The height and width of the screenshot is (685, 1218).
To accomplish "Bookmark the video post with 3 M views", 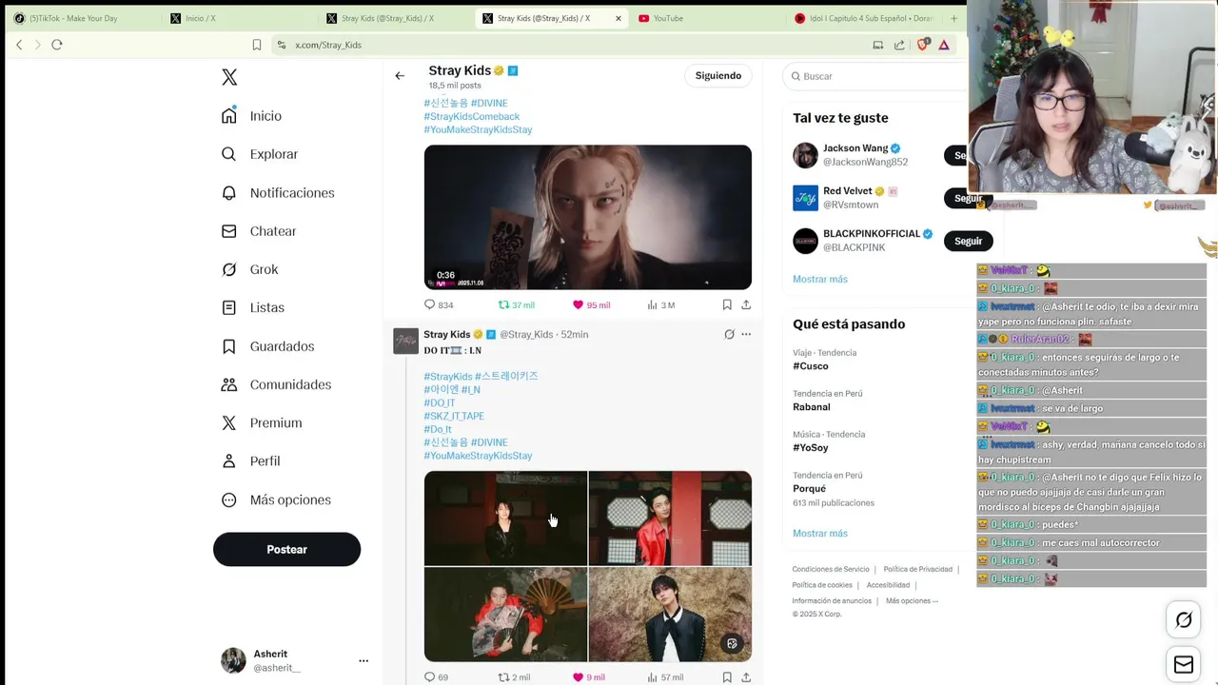I will [727, 304].
